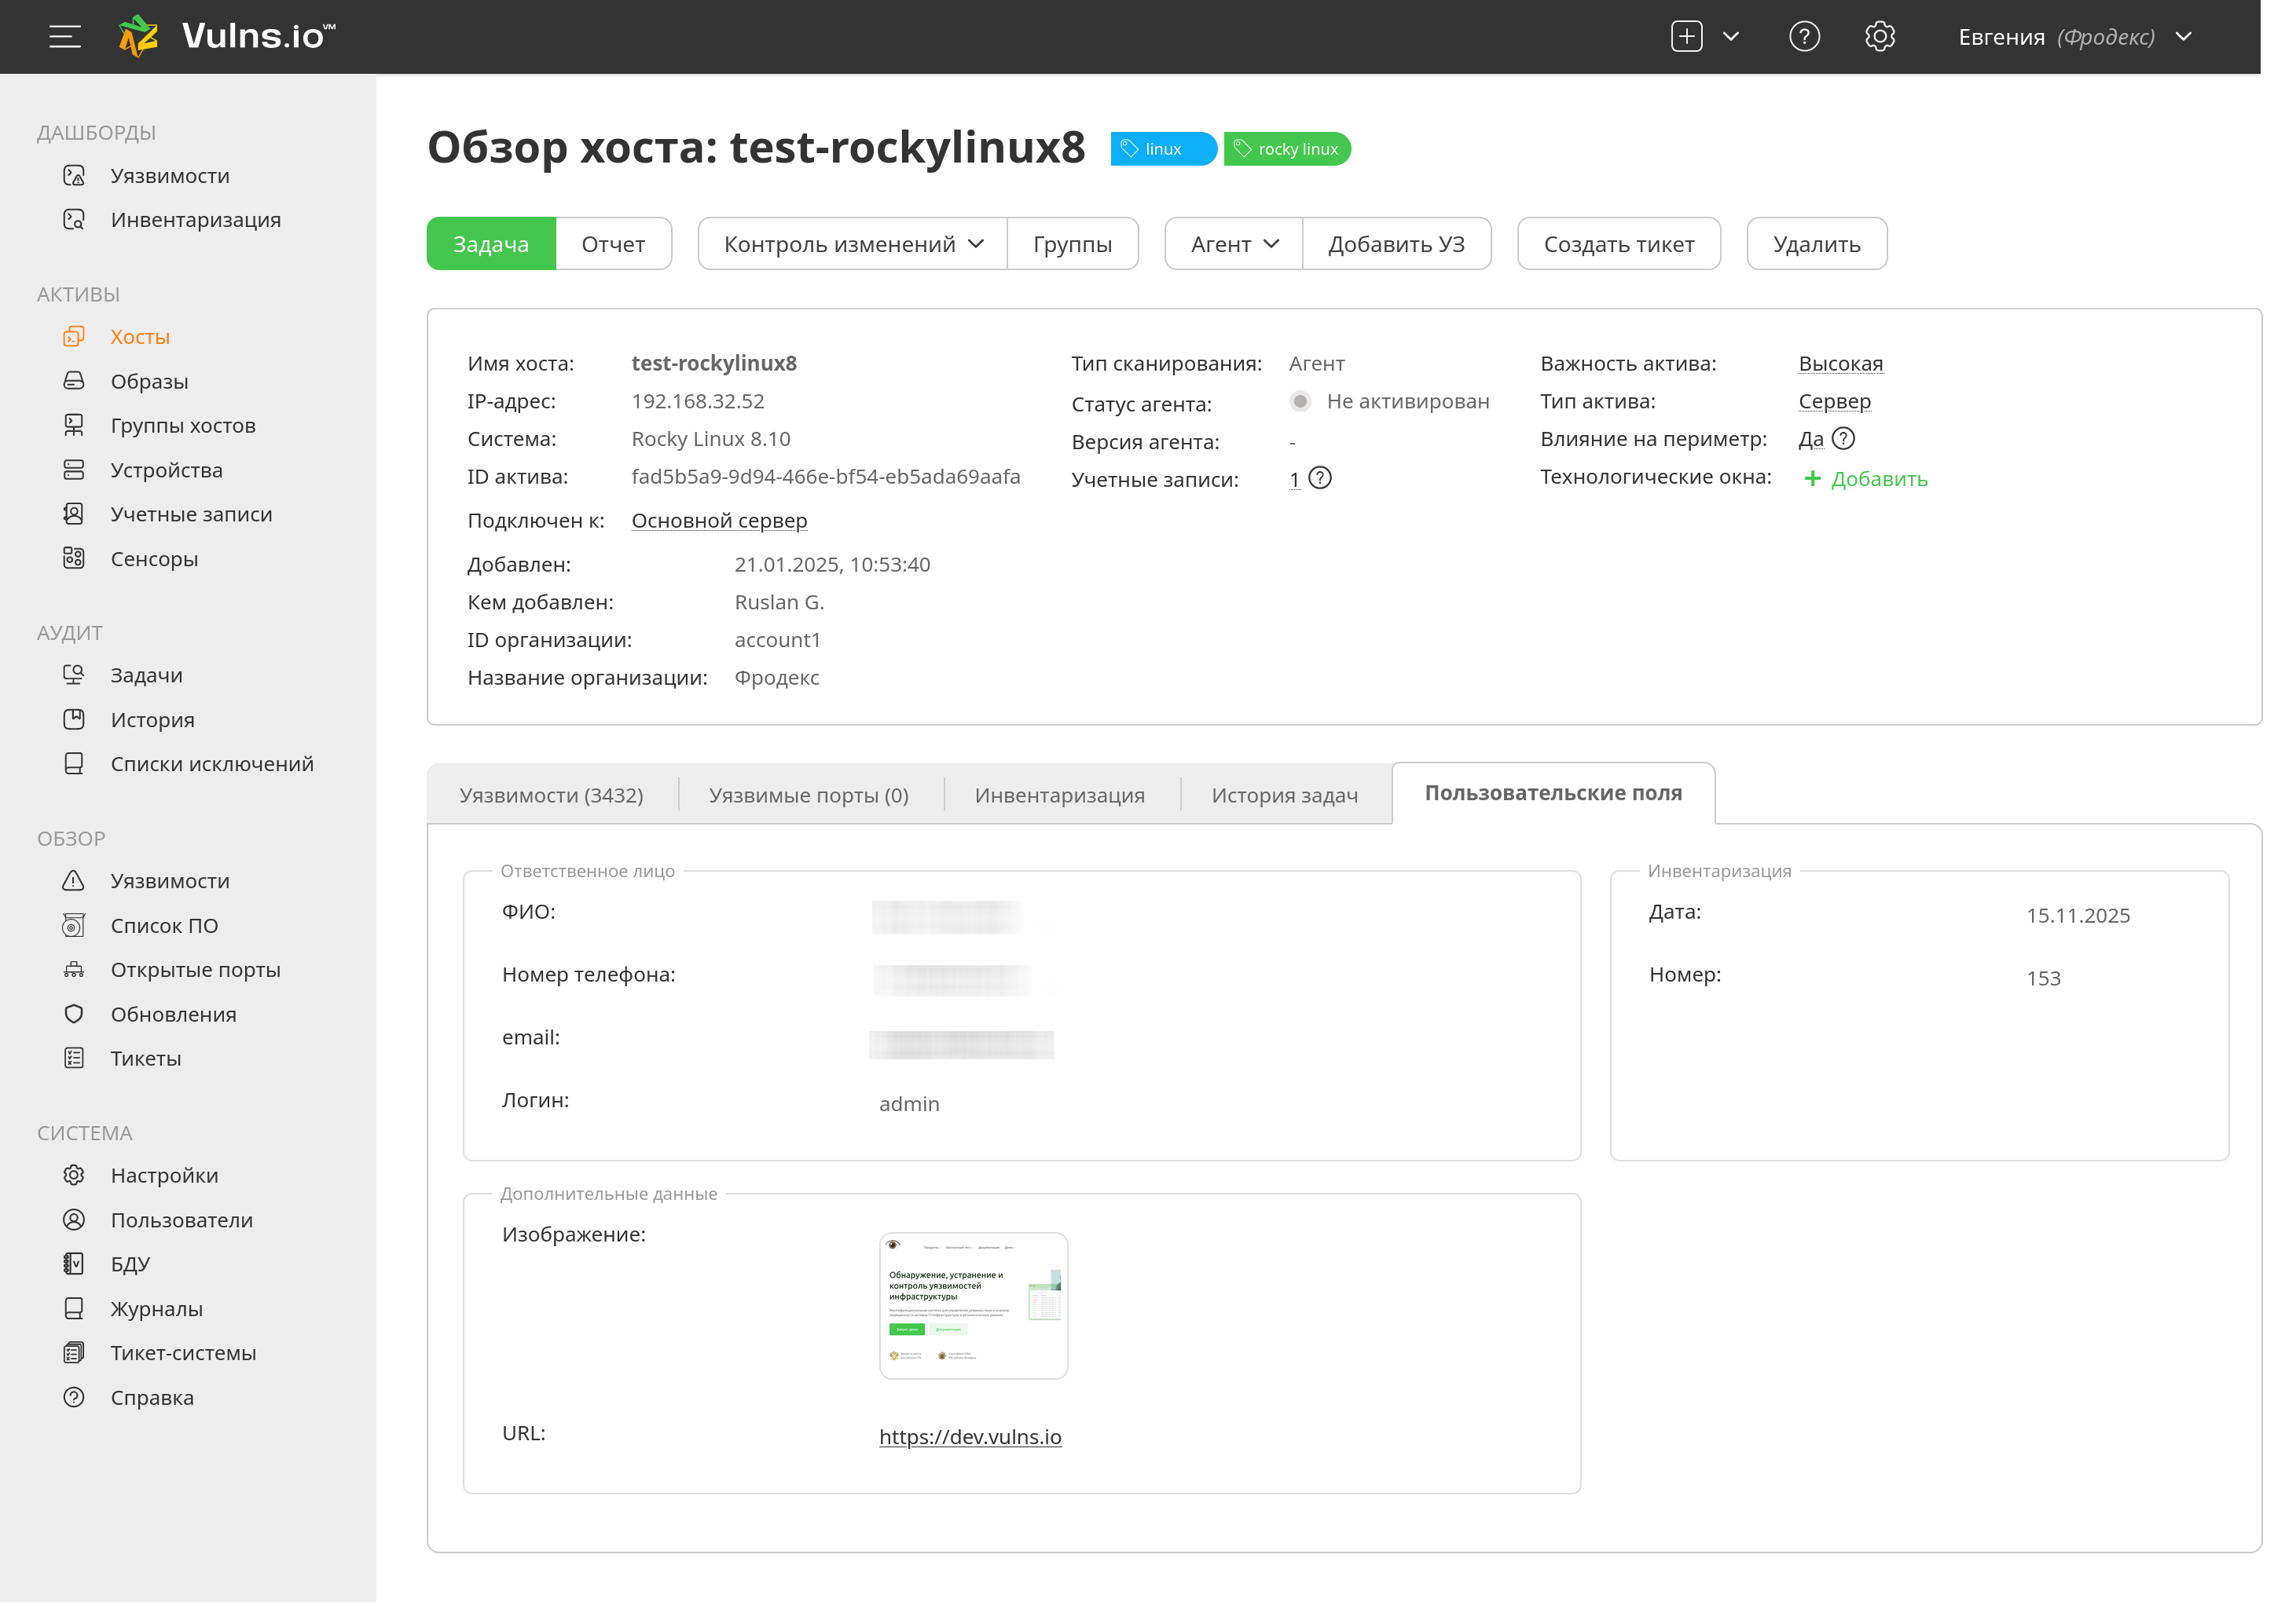Expand the Агент dropdown button

(1233, 244)
